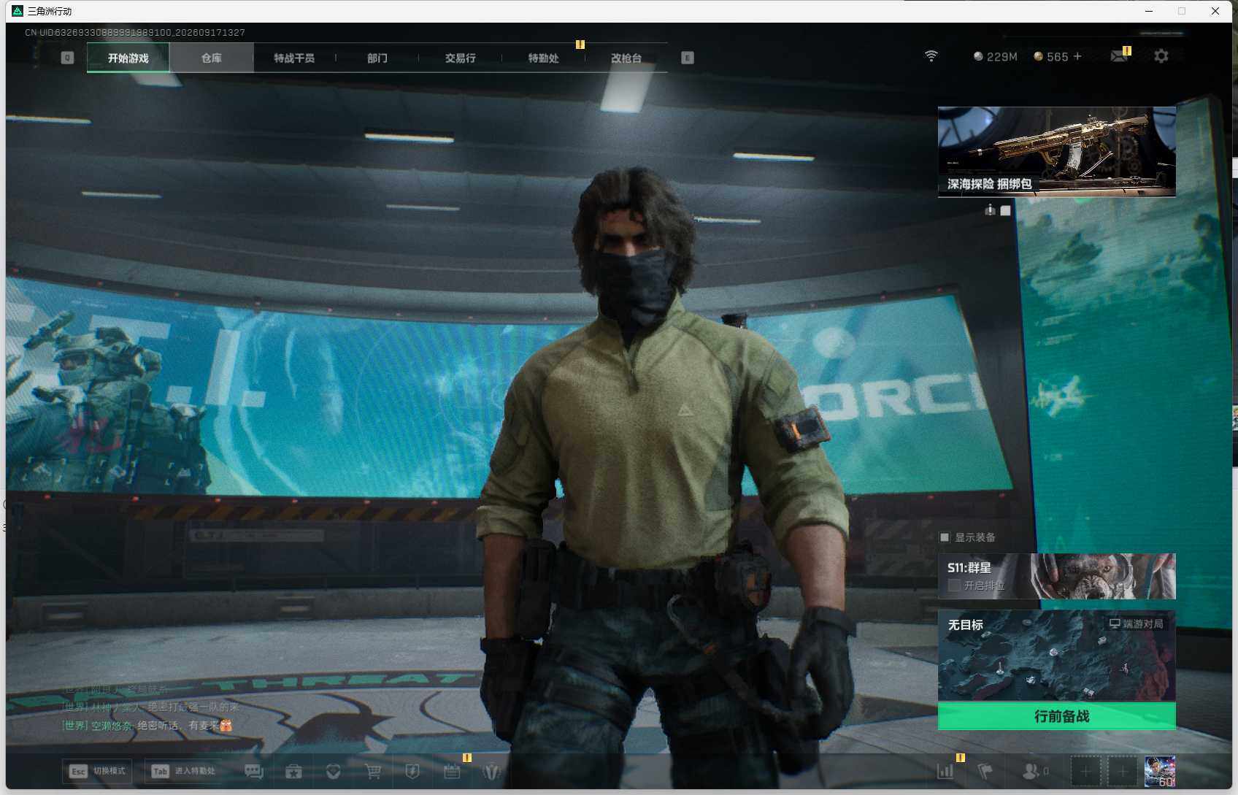Viewport: 1238px width, 795px height.
Task: Open the diamond heart badge icon
Action: [334, 772]
